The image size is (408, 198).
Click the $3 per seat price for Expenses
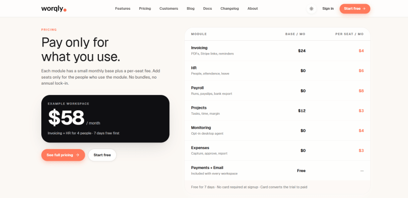[361, 151]
